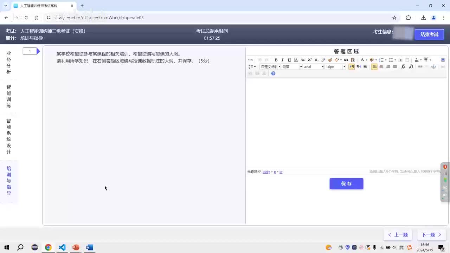Click the format painter brush icon
Viewport: 450px width, 253px height.
coord(330,60)
